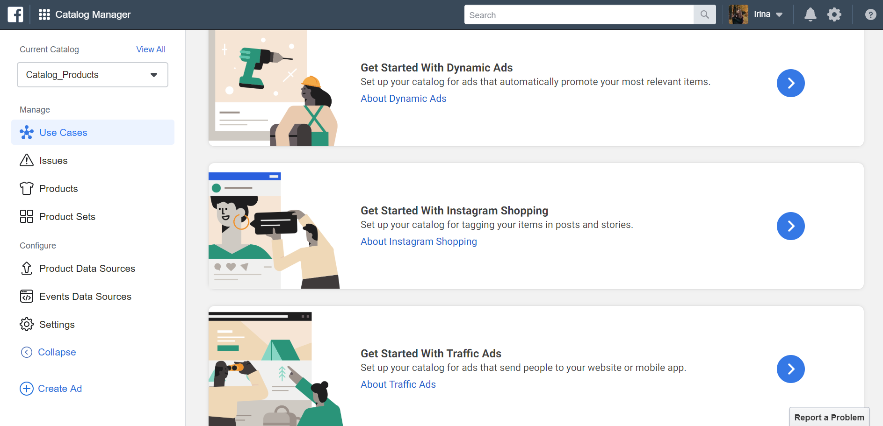Click the Report a Problem button
This screenshot has width=883, height=426.
click(x=829, y=417)
